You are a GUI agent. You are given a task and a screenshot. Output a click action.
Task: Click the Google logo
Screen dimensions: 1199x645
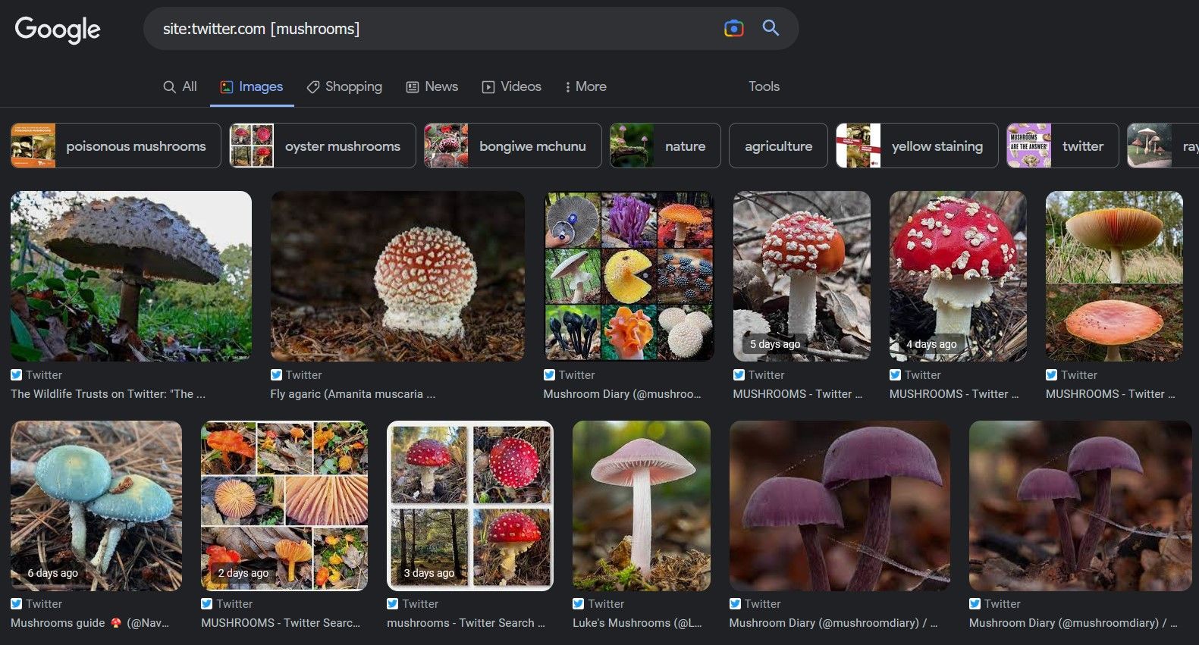pos(58,30)
